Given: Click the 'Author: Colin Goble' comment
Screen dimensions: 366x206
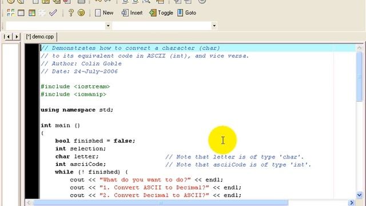Looking at the screenshot, I should [x=81, y=64].
